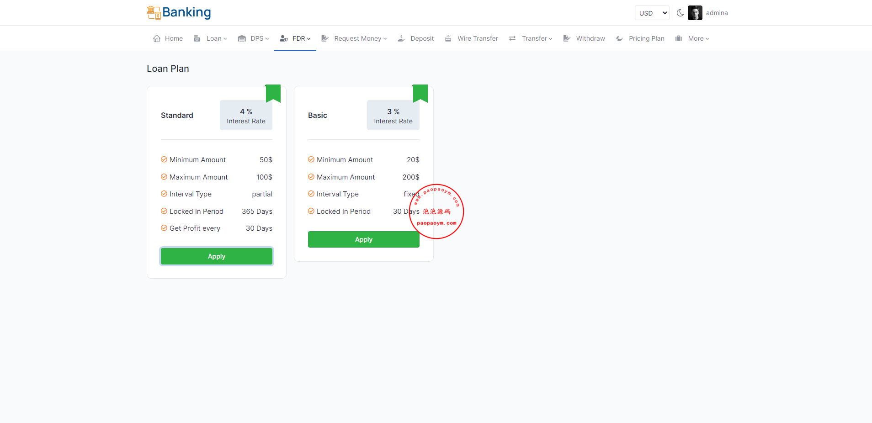
Task: Click the Withdraw icon in navbar
Action: [567, 38]
